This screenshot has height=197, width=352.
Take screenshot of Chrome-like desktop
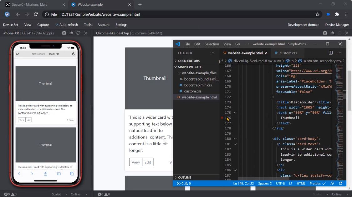[x=325, y=33]
